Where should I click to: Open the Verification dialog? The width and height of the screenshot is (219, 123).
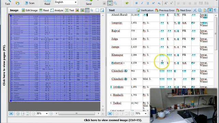[x=145, y=10]
